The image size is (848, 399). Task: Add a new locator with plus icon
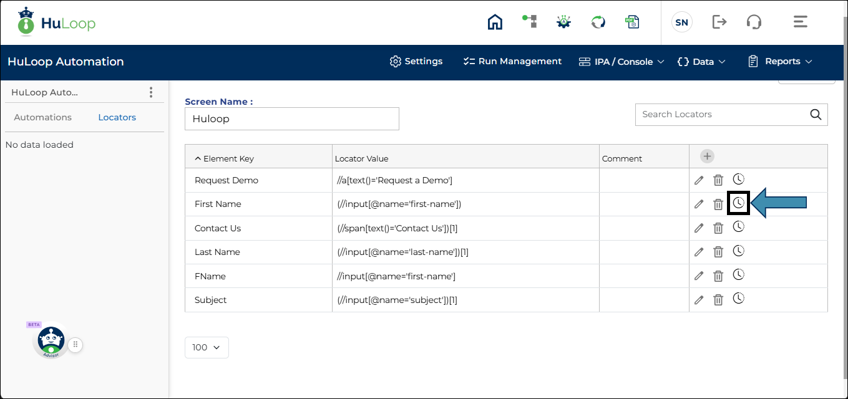tap(707, 156)
